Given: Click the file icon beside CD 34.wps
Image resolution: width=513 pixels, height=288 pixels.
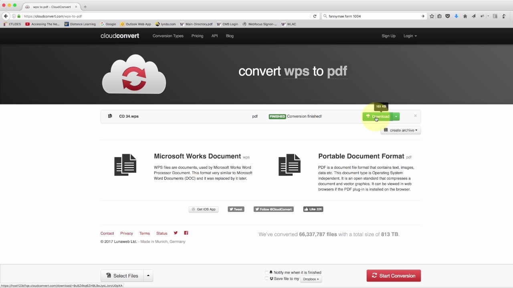Looking at the screenshot, I should coord(110,116).
